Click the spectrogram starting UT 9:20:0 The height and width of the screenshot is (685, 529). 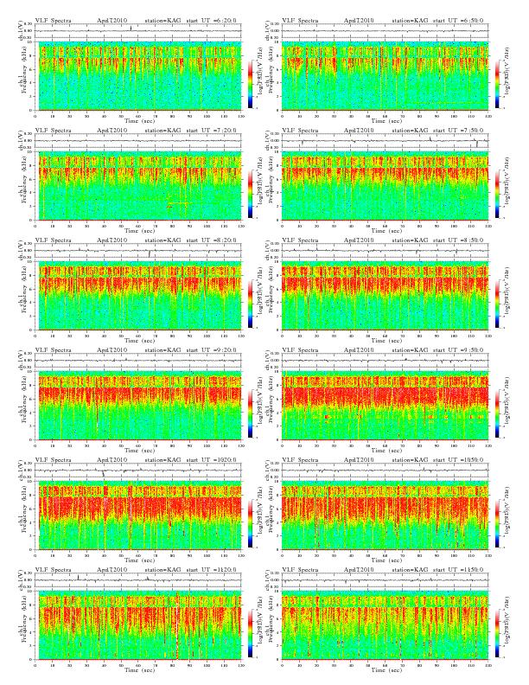[x=138, y=406]
